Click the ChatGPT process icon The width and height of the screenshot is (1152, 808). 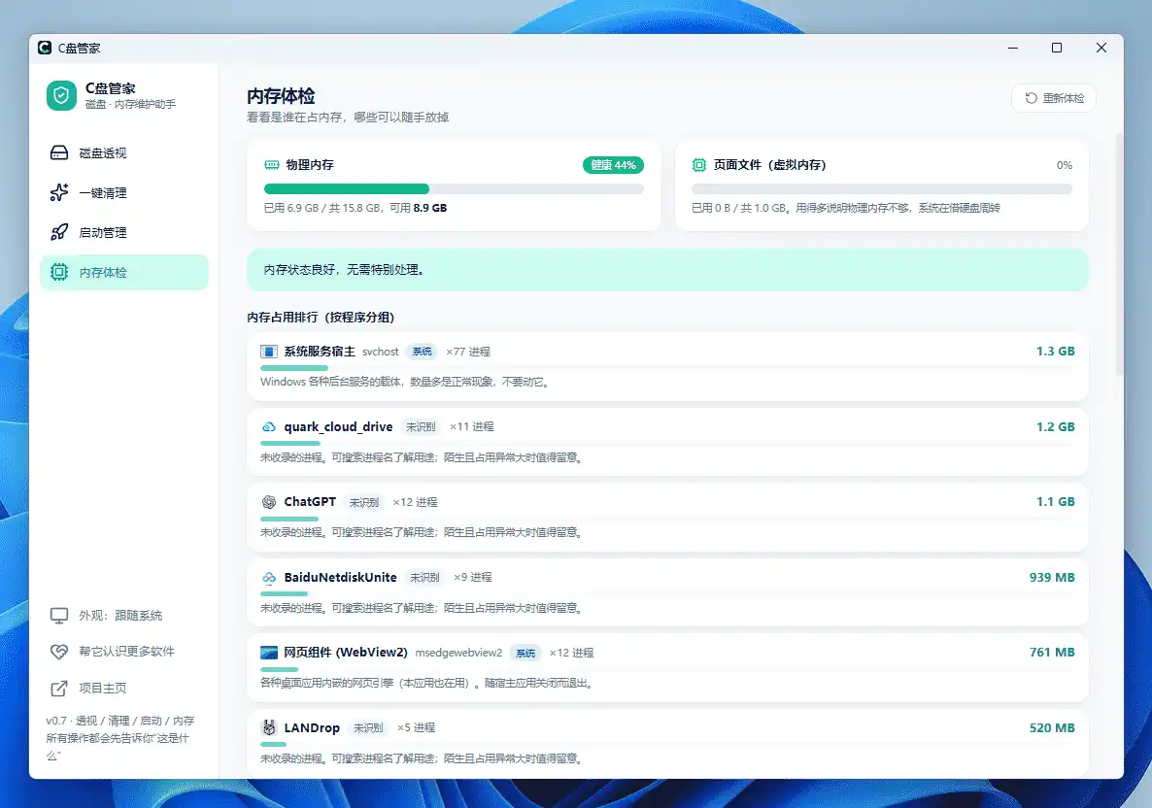(x=269, y=502)
